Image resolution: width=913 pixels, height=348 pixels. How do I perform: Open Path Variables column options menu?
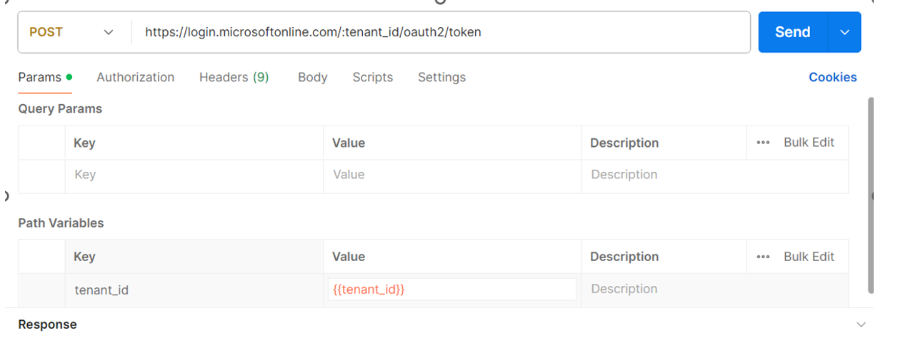coord(763,257)
